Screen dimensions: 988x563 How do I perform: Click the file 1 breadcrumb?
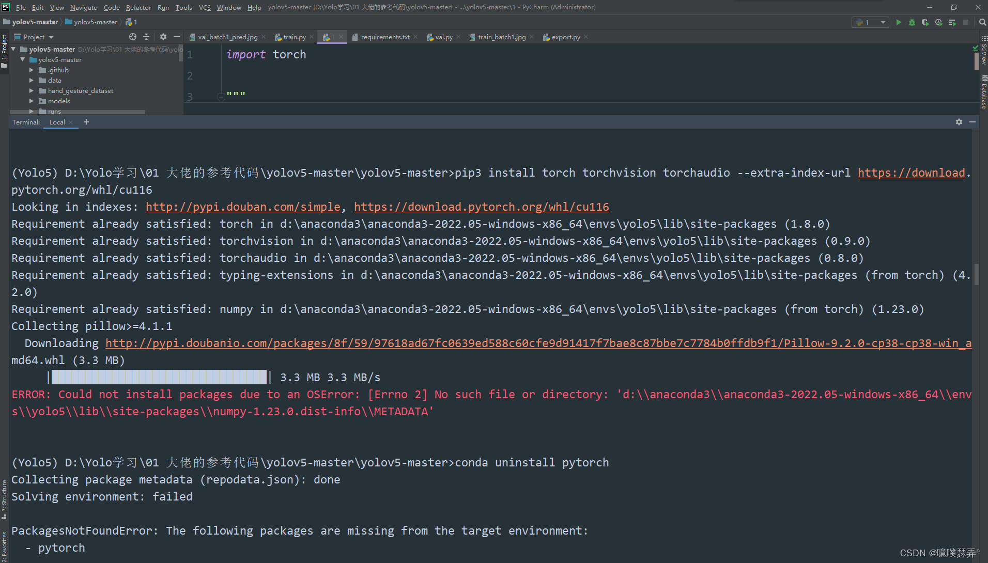point(131,22)
